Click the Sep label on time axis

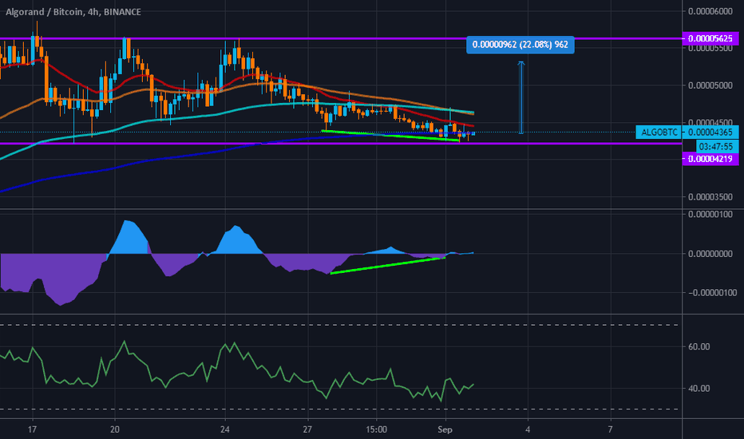pos(445,429)
